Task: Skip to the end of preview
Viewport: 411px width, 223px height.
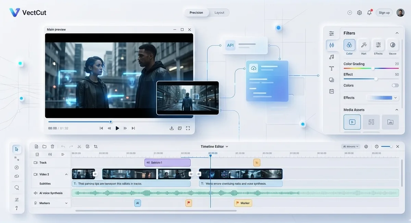Action: pyautogui.click(x=133, y=128)
